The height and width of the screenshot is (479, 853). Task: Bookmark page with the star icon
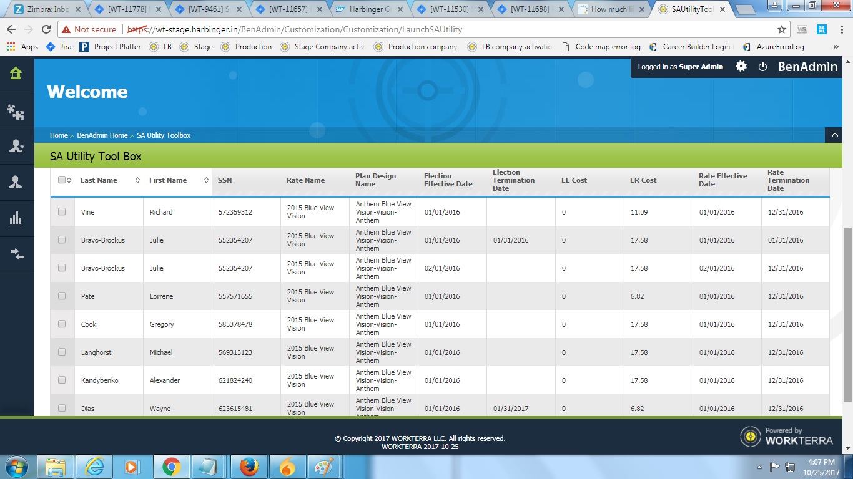(781, 29)
